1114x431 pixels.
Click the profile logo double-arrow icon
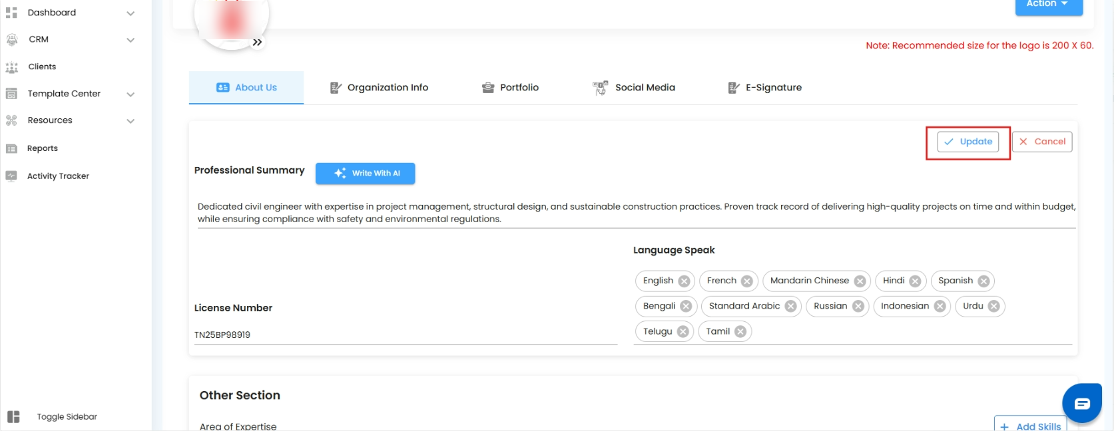point(257,43)
